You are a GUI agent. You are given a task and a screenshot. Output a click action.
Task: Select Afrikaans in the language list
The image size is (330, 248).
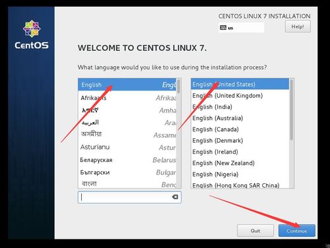[127, 98]
